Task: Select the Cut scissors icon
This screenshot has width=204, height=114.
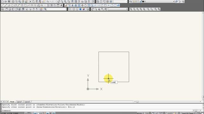Action: pos(30,2)
